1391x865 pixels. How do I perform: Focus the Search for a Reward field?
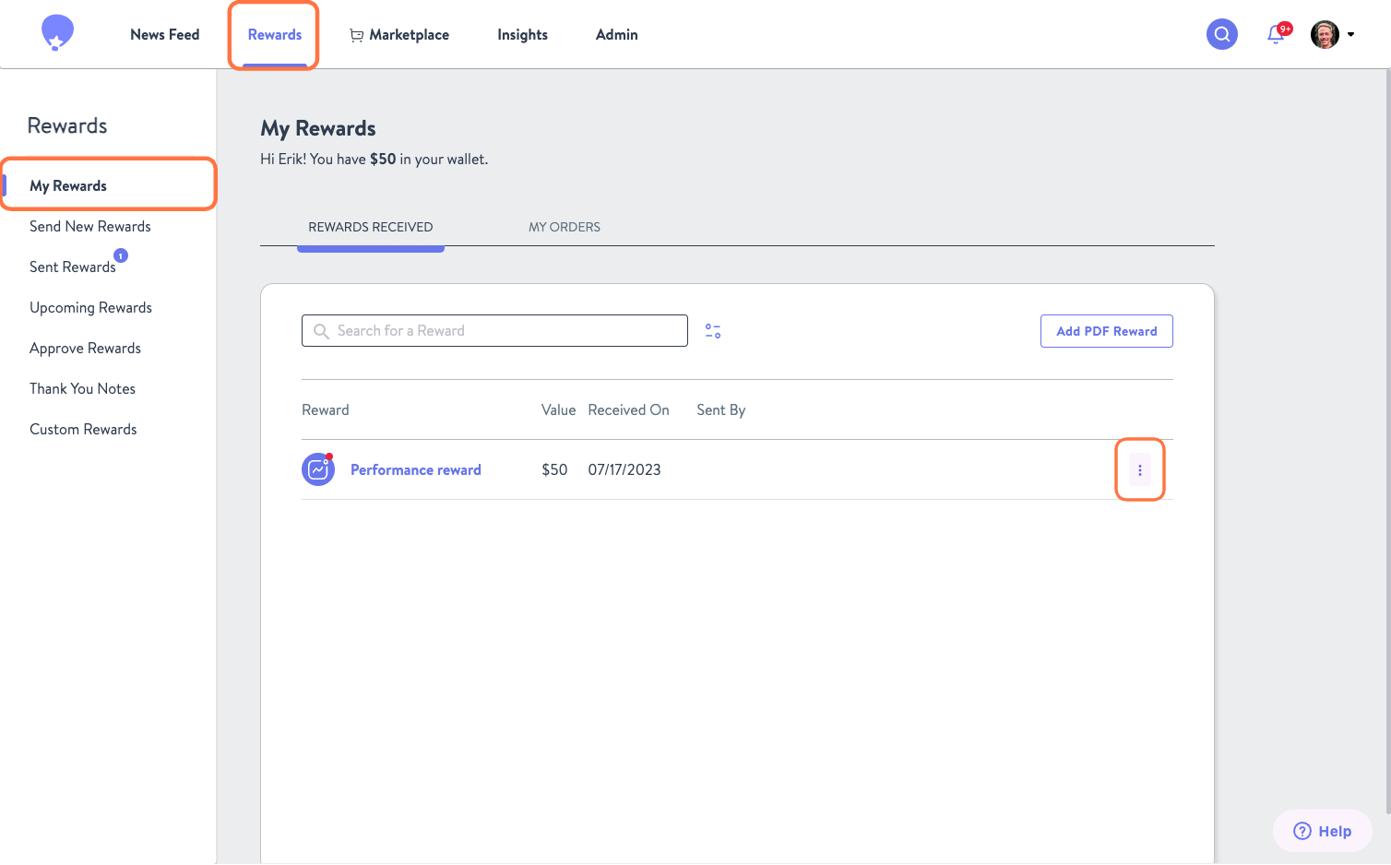pos(494,331)
